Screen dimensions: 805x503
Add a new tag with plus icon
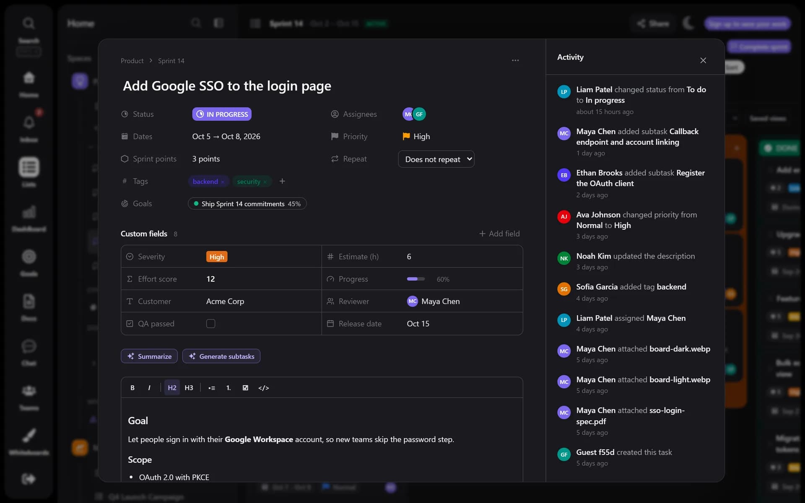pyautogui.click(x=282, y=181)
